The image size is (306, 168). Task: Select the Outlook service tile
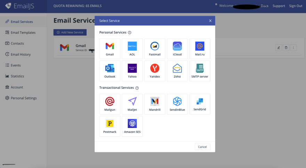click(x=110, y=71)
